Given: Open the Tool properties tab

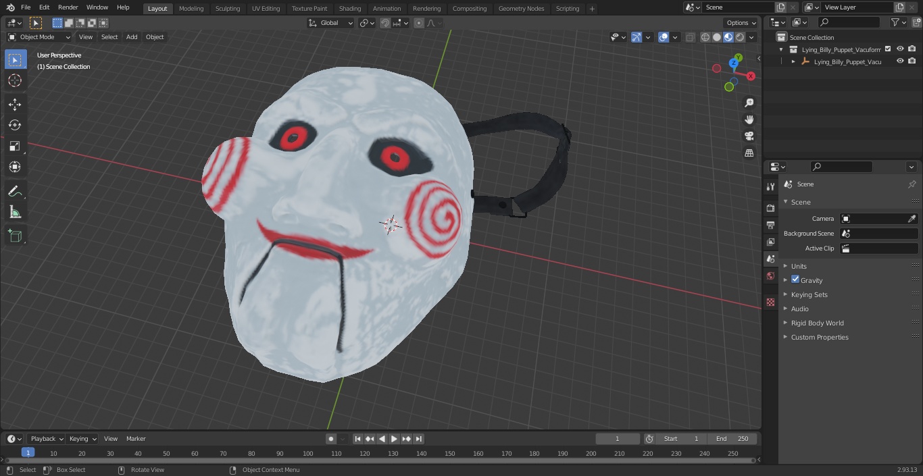Looking at the screenshot, I should point(770,186).
